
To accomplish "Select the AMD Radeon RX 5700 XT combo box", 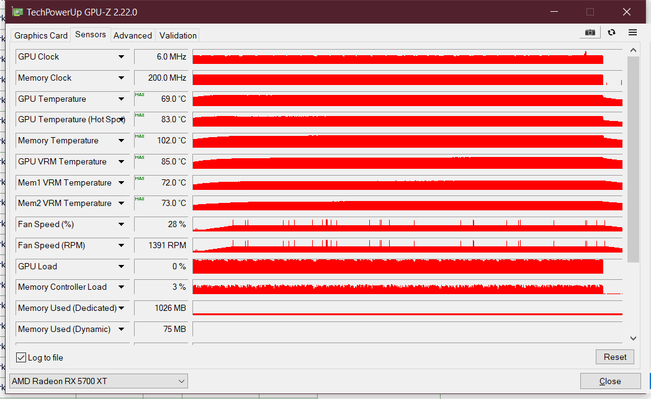I will coord(99,381).
